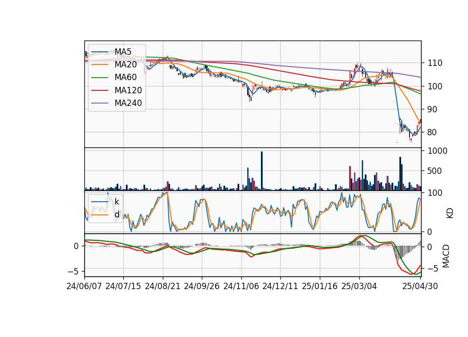468x337 pixels.
Task: Click the purple MA240 legend line
Action: 99,103
